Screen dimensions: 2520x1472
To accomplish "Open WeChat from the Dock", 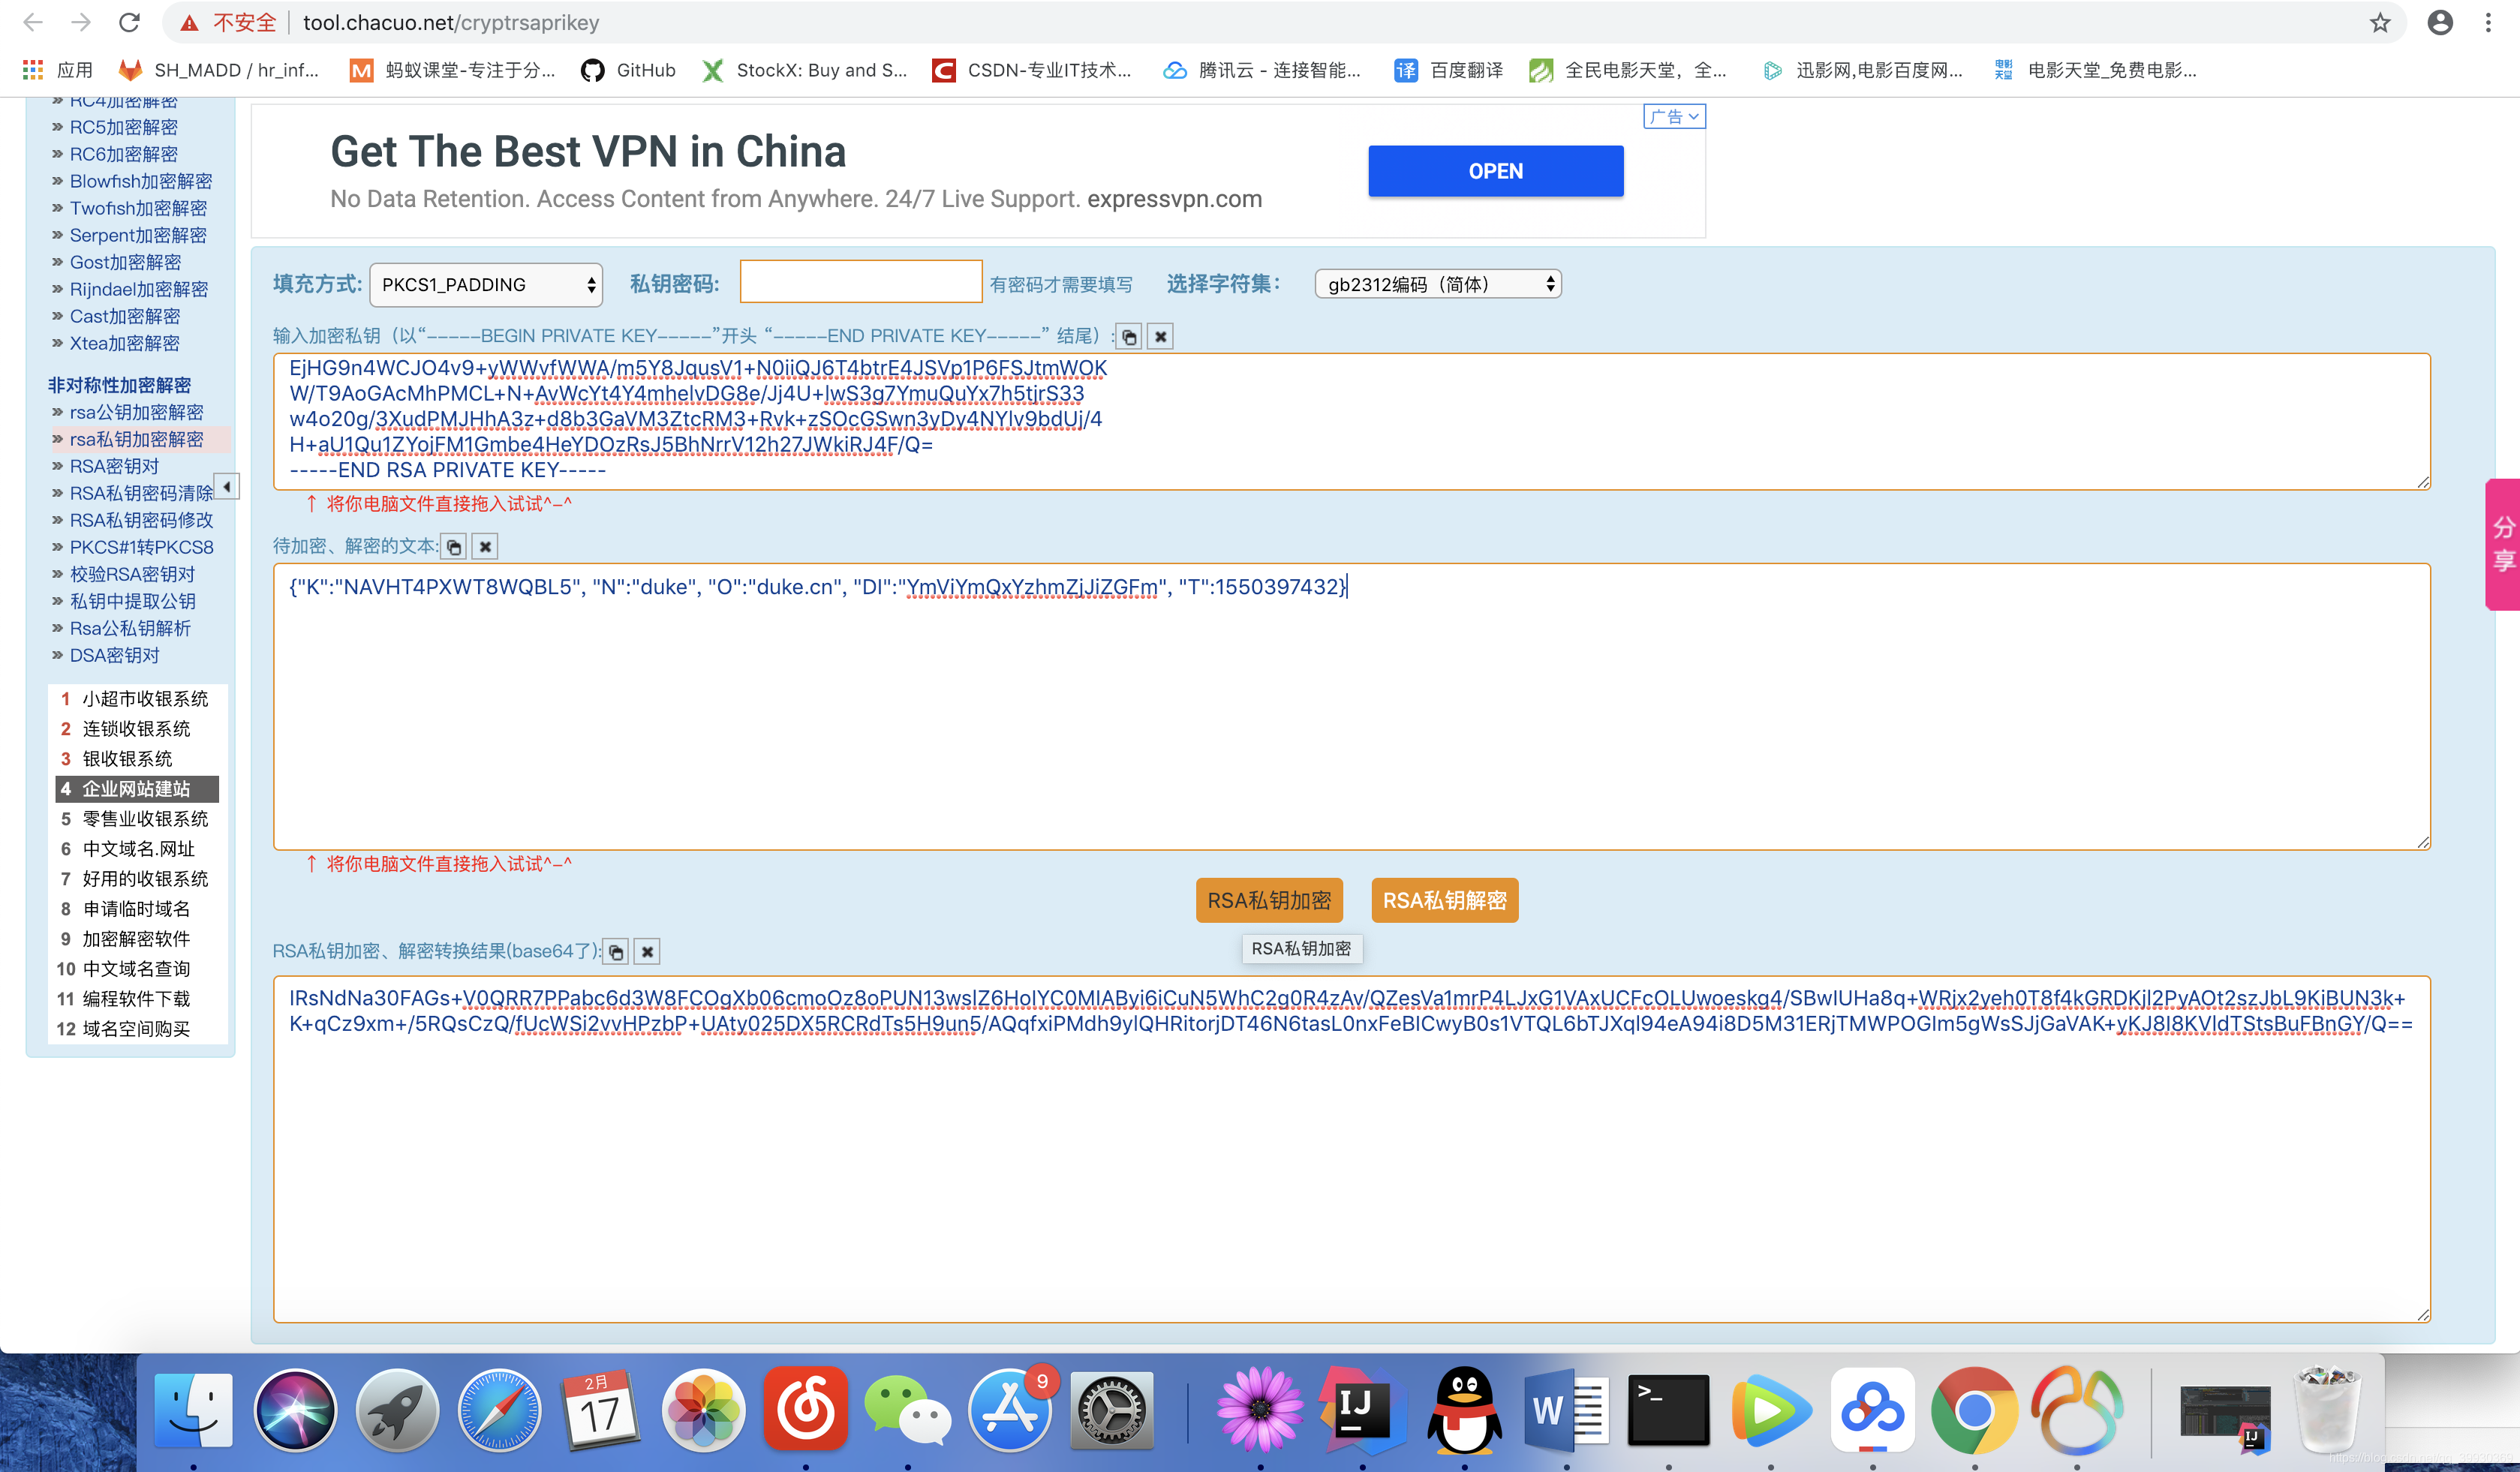I will click(x=907, y=1411).
